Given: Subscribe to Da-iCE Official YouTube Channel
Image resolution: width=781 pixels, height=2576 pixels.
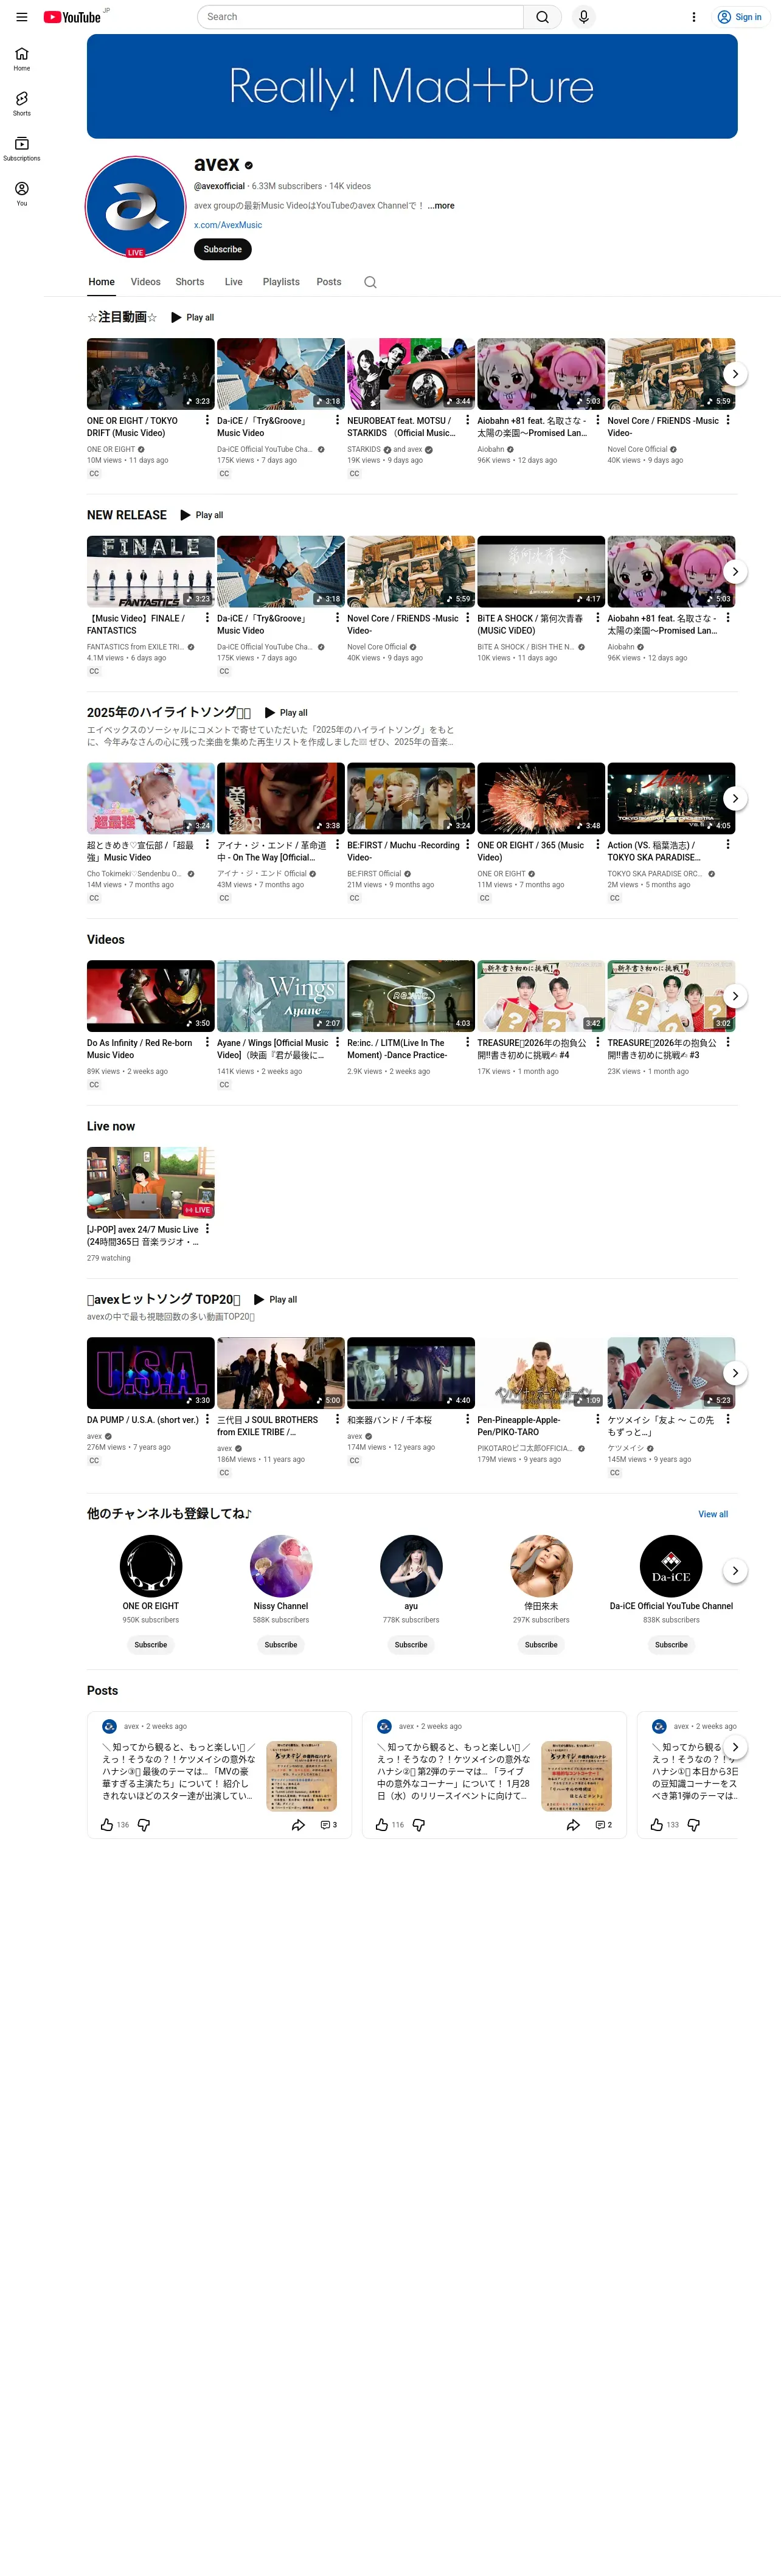Looking at the screenshot, I should point(671,1645).
